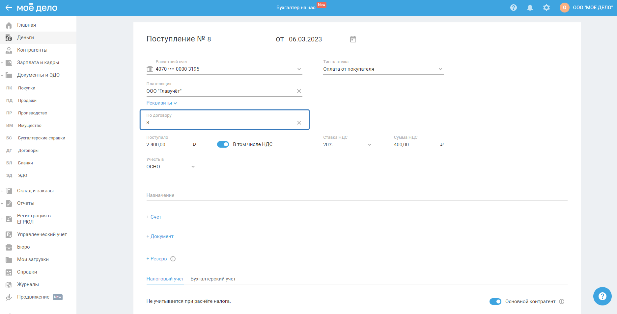The image size is (617, 314).
Task: Clear the По договору field value
Action: pos(299,123)
